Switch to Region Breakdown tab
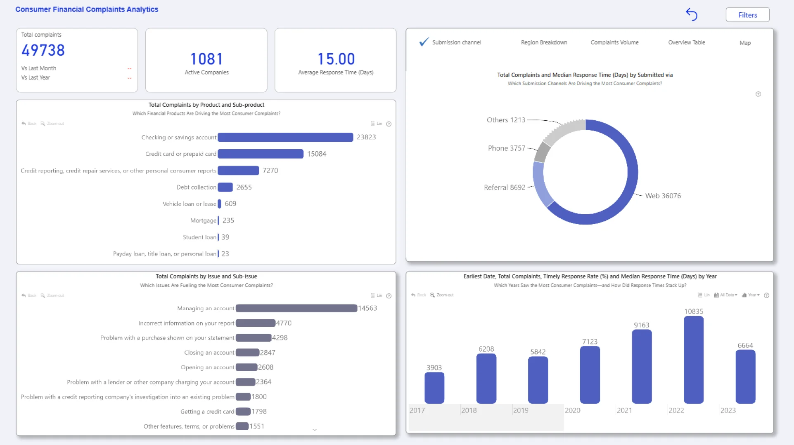This screenshot has width=794, height=445. [x=544, y=42]
